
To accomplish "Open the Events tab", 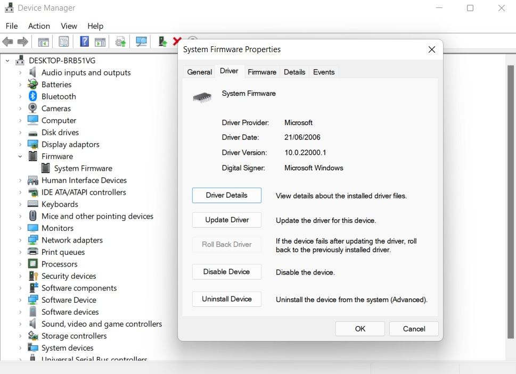I will (324, 72).
